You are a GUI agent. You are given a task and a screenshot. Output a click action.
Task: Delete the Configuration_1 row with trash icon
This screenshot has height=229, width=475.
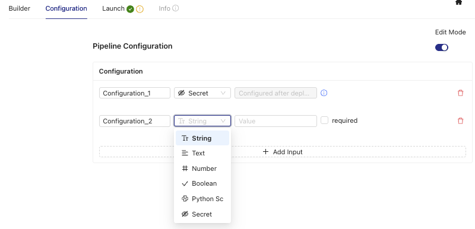pyautogui.click(x=461, y=93)
